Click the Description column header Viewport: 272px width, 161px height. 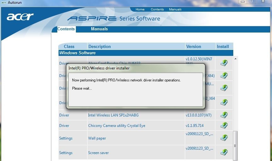click(x=99, y=46)
